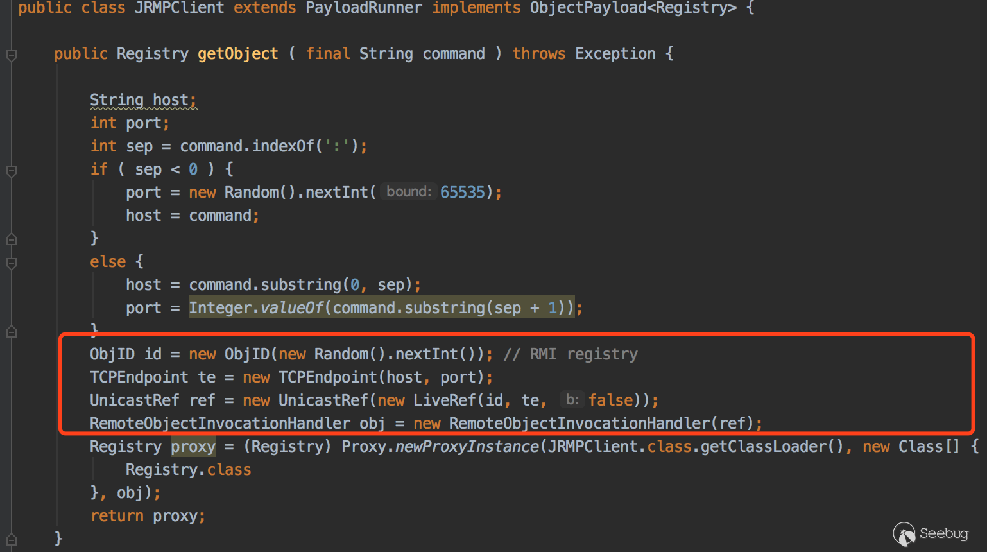Click the 'host = command;' assignment
Viewport: 987px width, 552px height.
(x=193, y=216)
